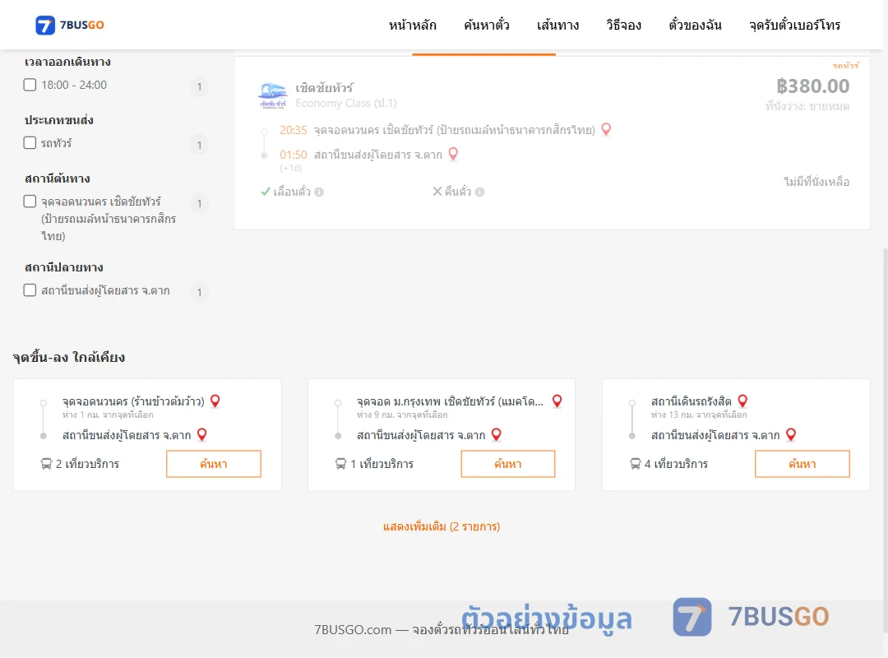
Task: Click bus icon beside 2 เที่ยวบริการ
Action: [46, 464]
